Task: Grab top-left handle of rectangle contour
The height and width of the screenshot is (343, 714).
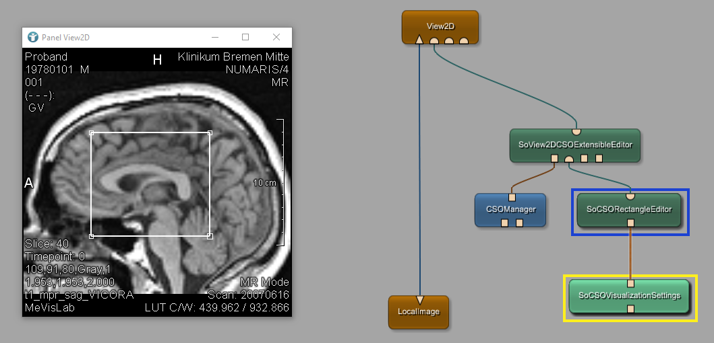Action: [91, 133]
